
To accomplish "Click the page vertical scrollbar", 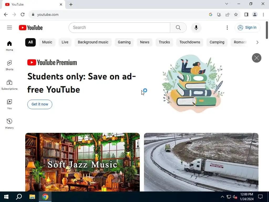I will pyautogui.click(x=267, y=30).
